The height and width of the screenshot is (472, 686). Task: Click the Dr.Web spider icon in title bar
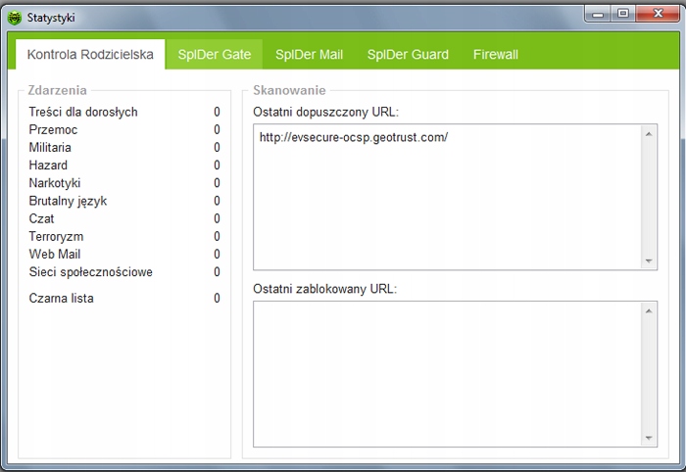pos(15,18)
